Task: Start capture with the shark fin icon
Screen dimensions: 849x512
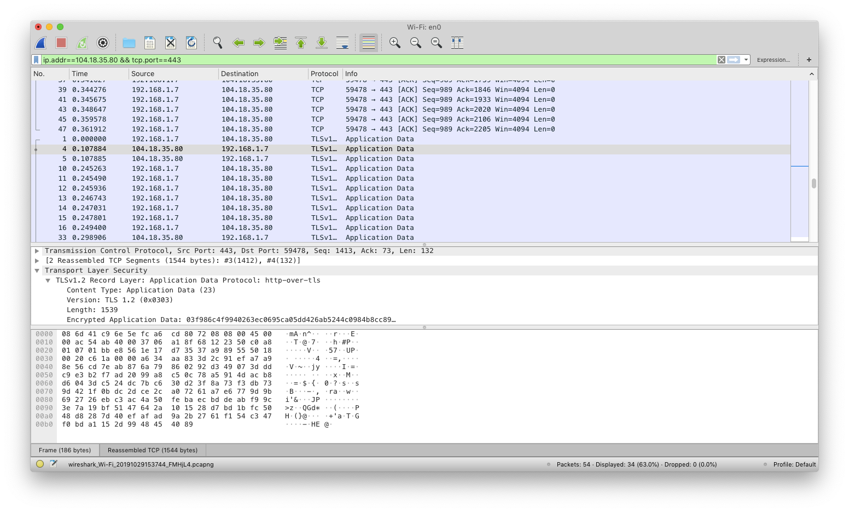Action: 41,43
